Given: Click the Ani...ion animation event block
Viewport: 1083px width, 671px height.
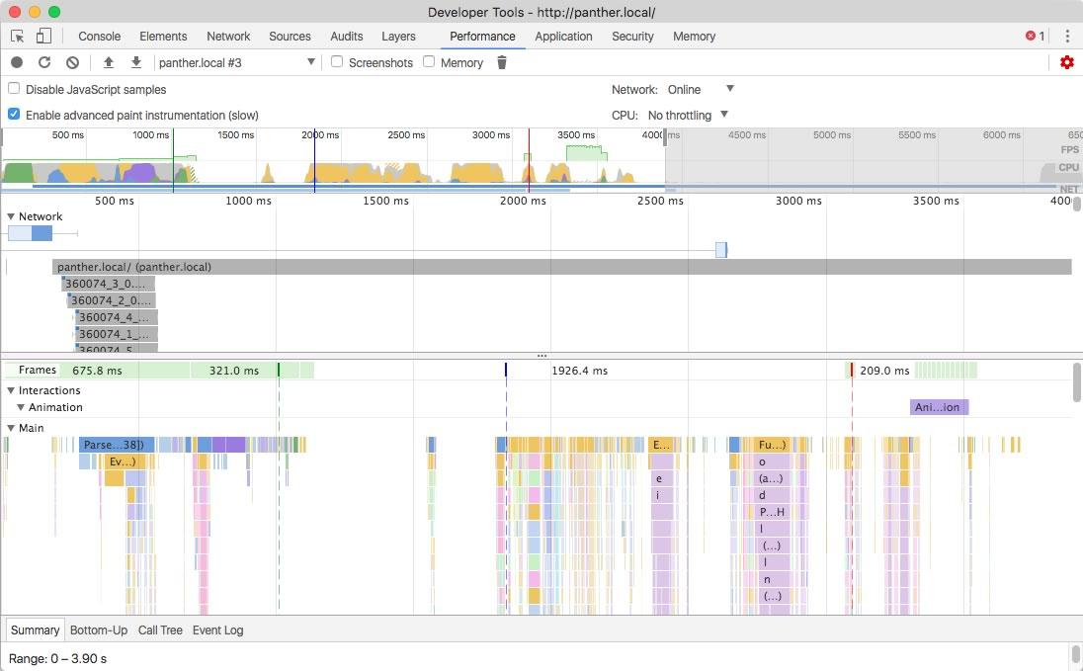Looking at the screenshot, I should (939, 407).
